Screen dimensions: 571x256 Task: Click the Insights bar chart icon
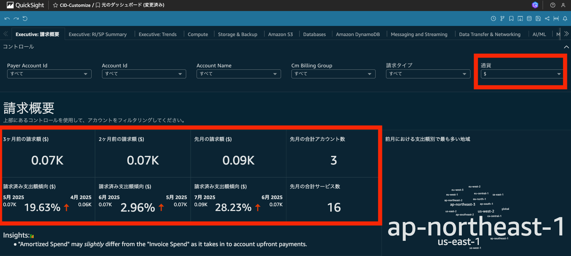32,236
